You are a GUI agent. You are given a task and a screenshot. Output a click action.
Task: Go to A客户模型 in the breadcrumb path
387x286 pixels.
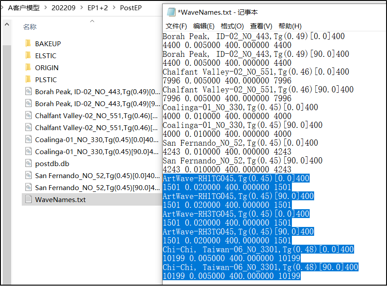pyautogui.click(x=24, y=8)
